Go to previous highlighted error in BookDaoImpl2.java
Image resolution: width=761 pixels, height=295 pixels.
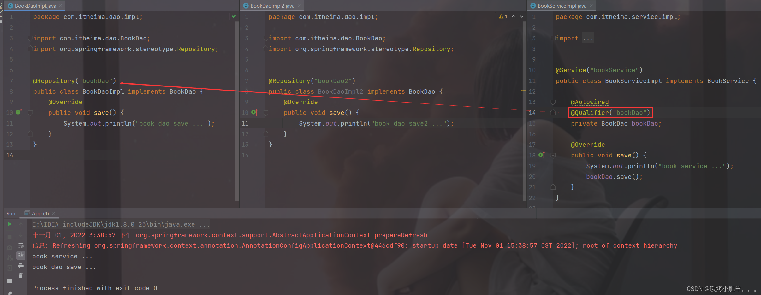tap(513, 16)
